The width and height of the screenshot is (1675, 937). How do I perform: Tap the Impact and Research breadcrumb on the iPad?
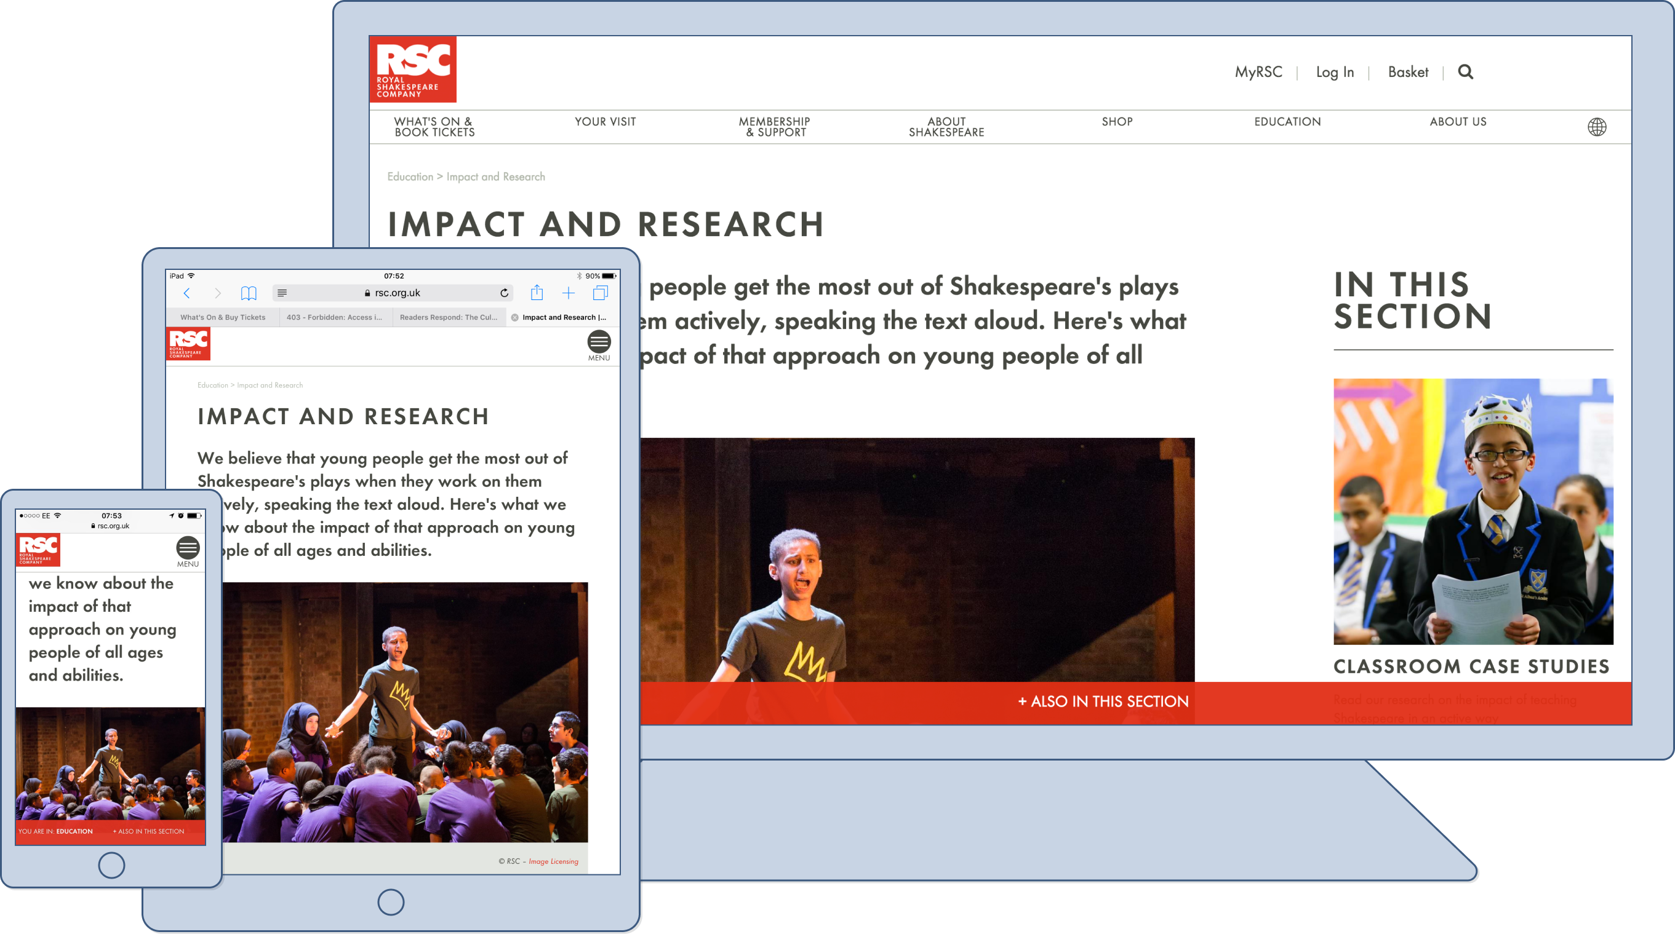click(x=270, y=385)
